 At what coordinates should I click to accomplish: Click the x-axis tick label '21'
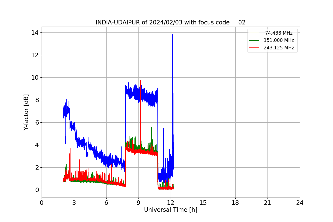coord(268,203)
